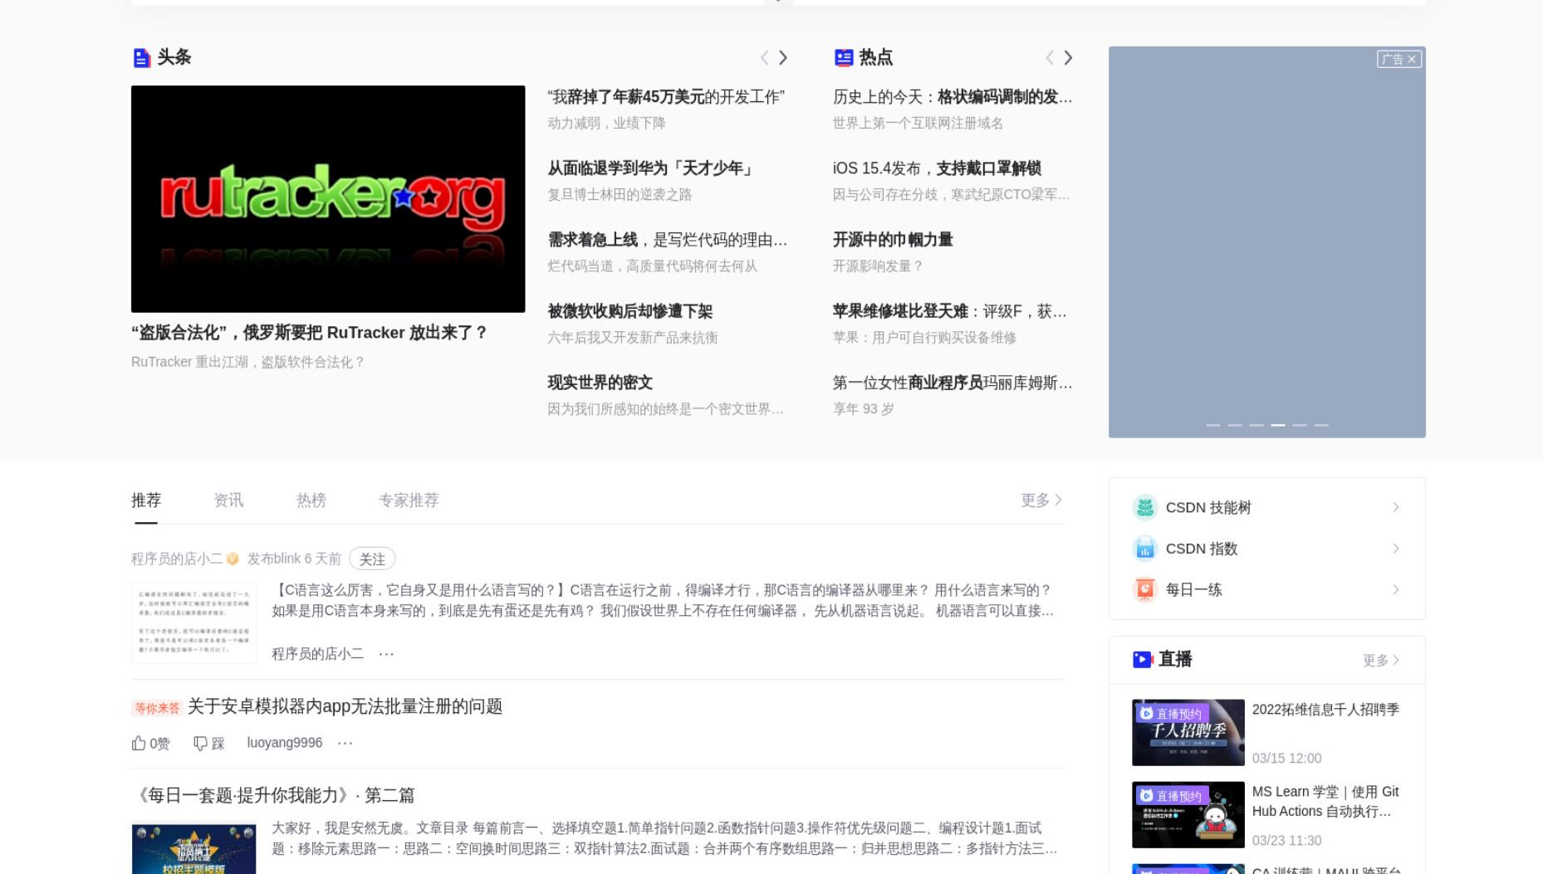Click the 等你来答 tag
Screen dimensions: 1543x874
pyautogui.click(x=157, y=708)
